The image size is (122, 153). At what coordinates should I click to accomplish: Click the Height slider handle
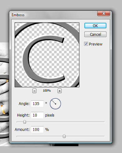coord(25,122)
